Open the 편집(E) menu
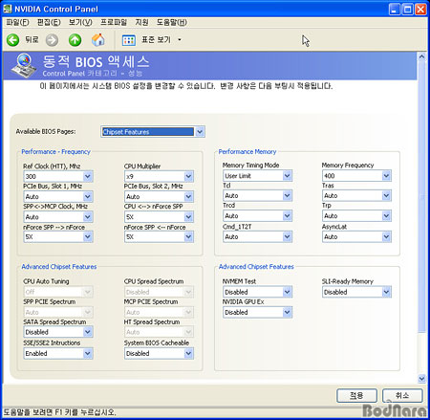The height and width of the screenshot is (420, 430). point(49,22)
